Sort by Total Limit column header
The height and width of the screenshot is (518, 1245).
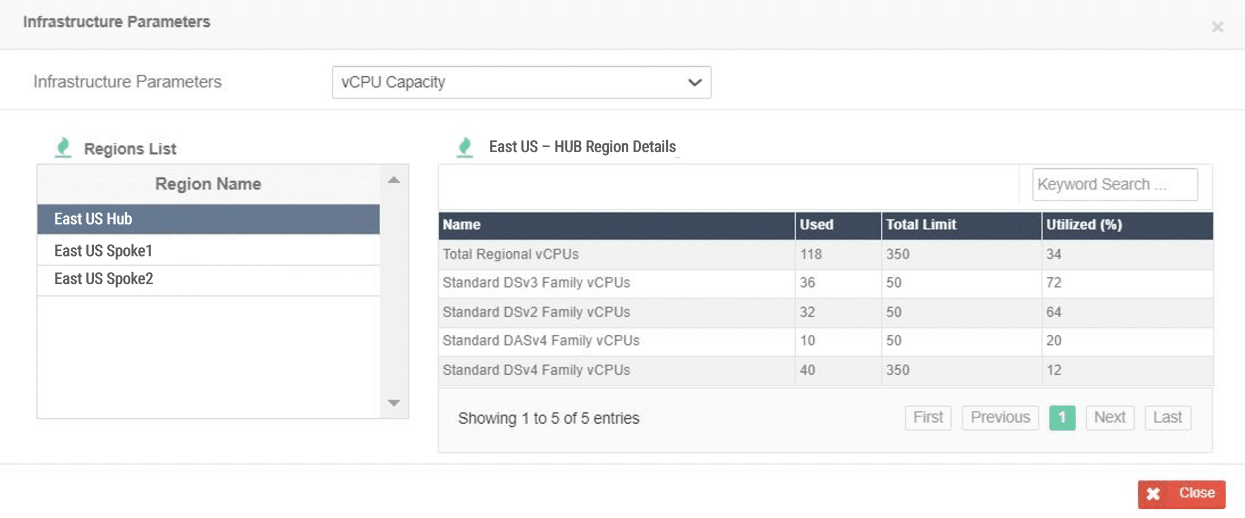pos(960,225)
